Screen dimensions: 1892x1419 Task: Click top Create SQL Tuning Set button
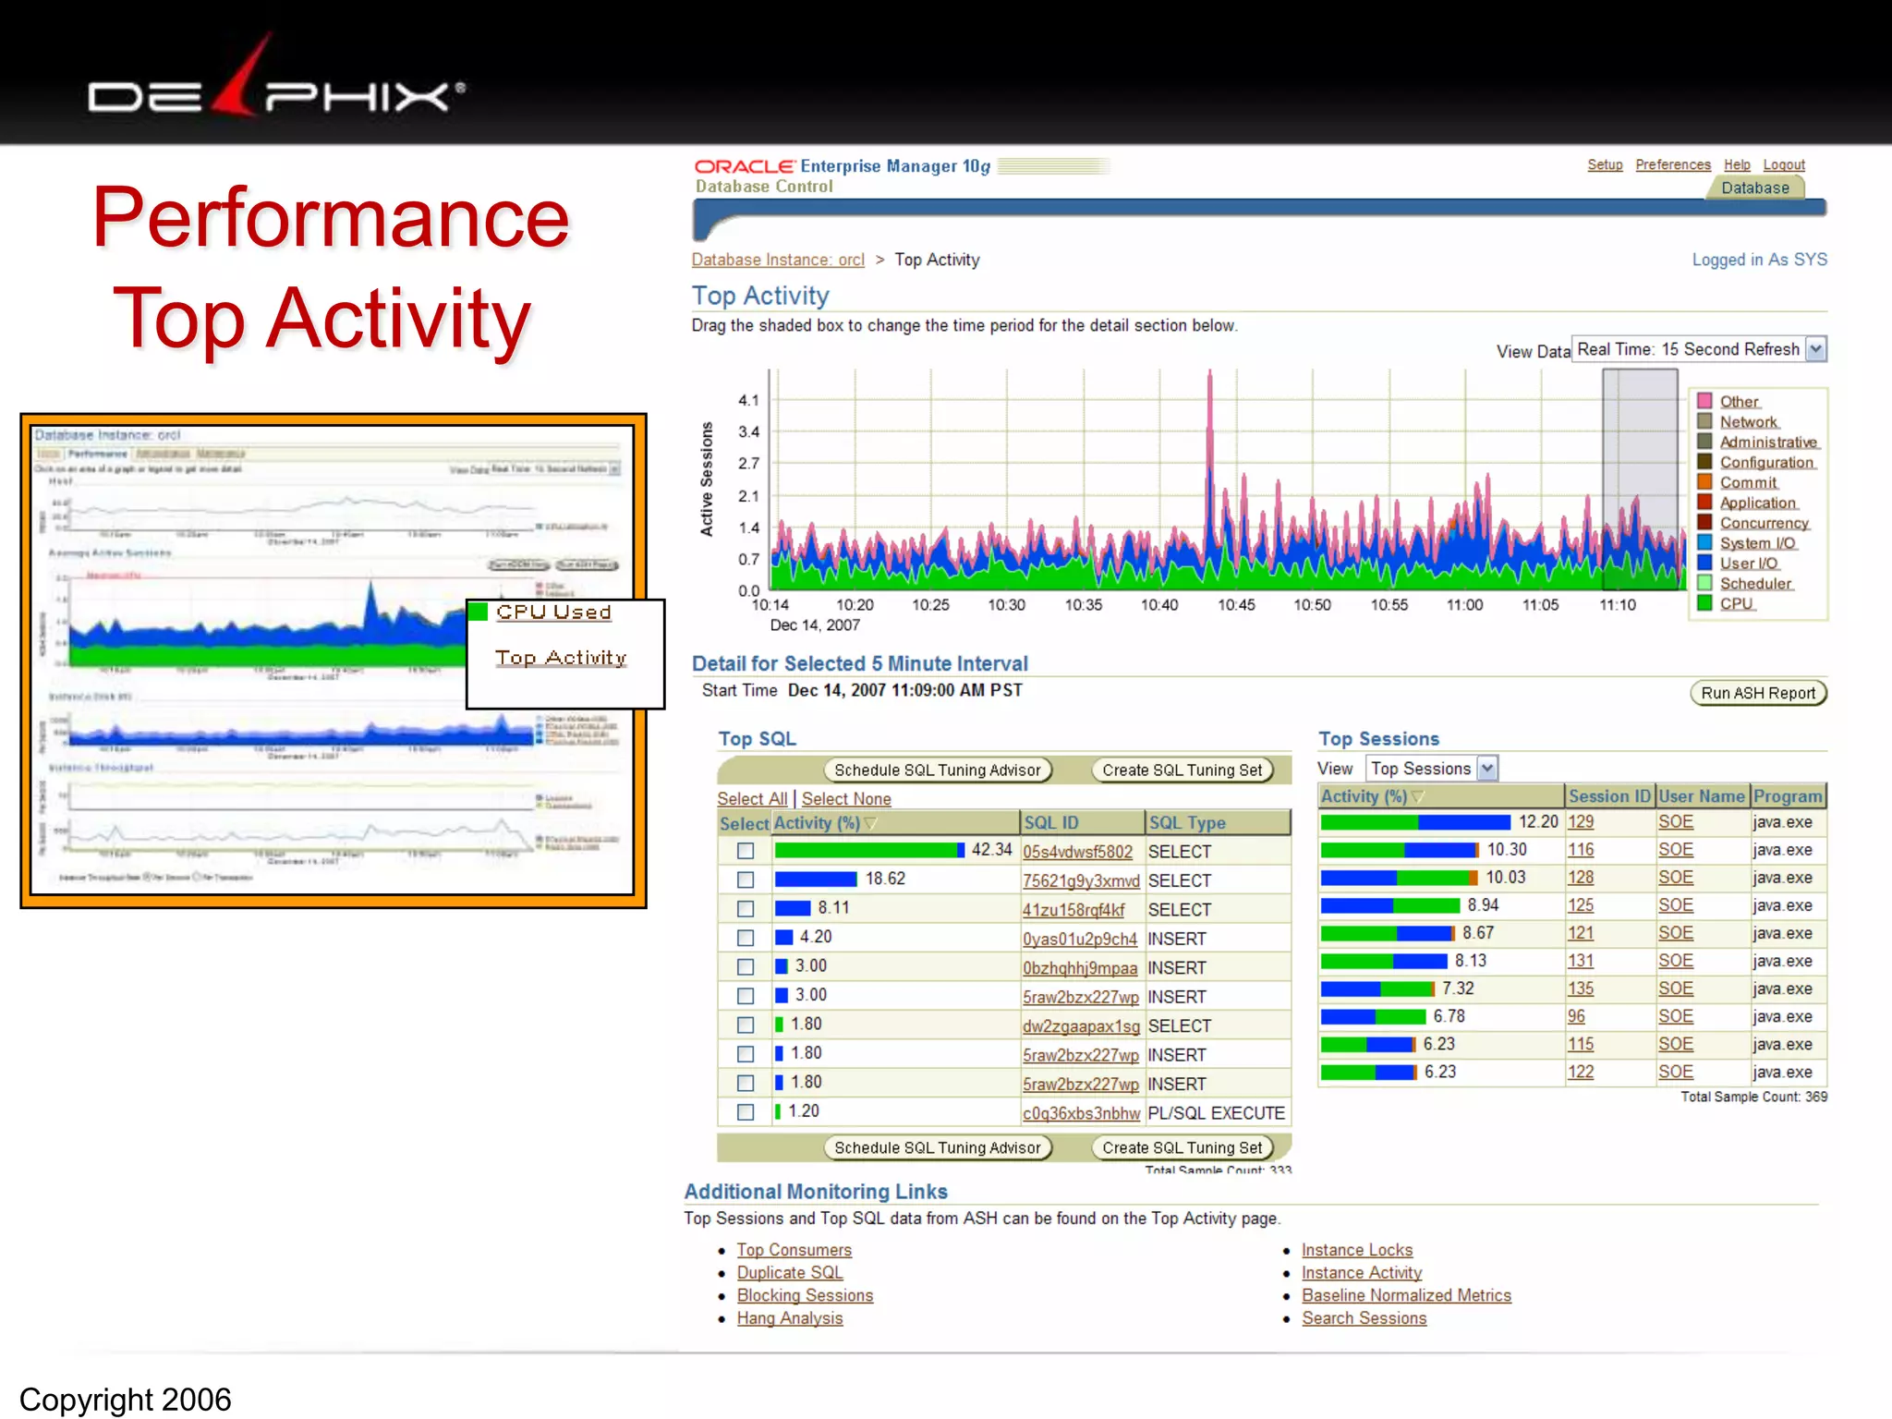click(x=1182, y=770)
